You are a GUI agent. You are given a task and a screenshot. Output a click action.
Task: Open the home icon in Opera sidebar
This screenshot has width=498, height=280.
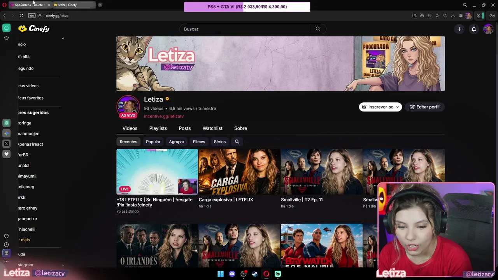click(x=6, y=28)
